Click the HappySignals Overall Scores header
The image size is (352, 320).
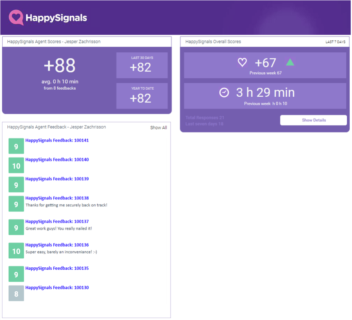[213, 41]
